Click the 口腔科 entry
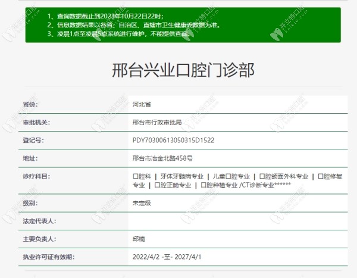The width and height of the screenshot is (357, 278). tap(142, 176)
